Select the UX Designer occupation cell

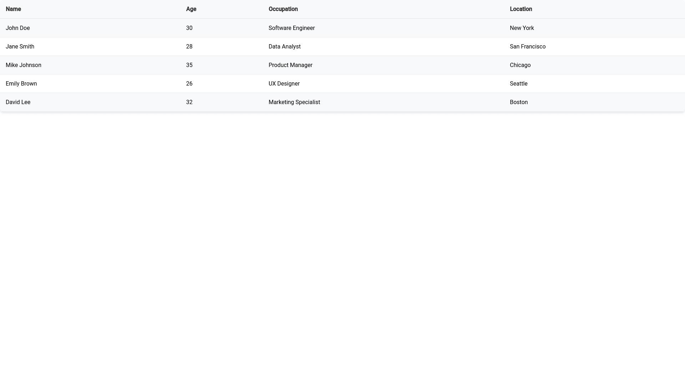coord(284,84)
